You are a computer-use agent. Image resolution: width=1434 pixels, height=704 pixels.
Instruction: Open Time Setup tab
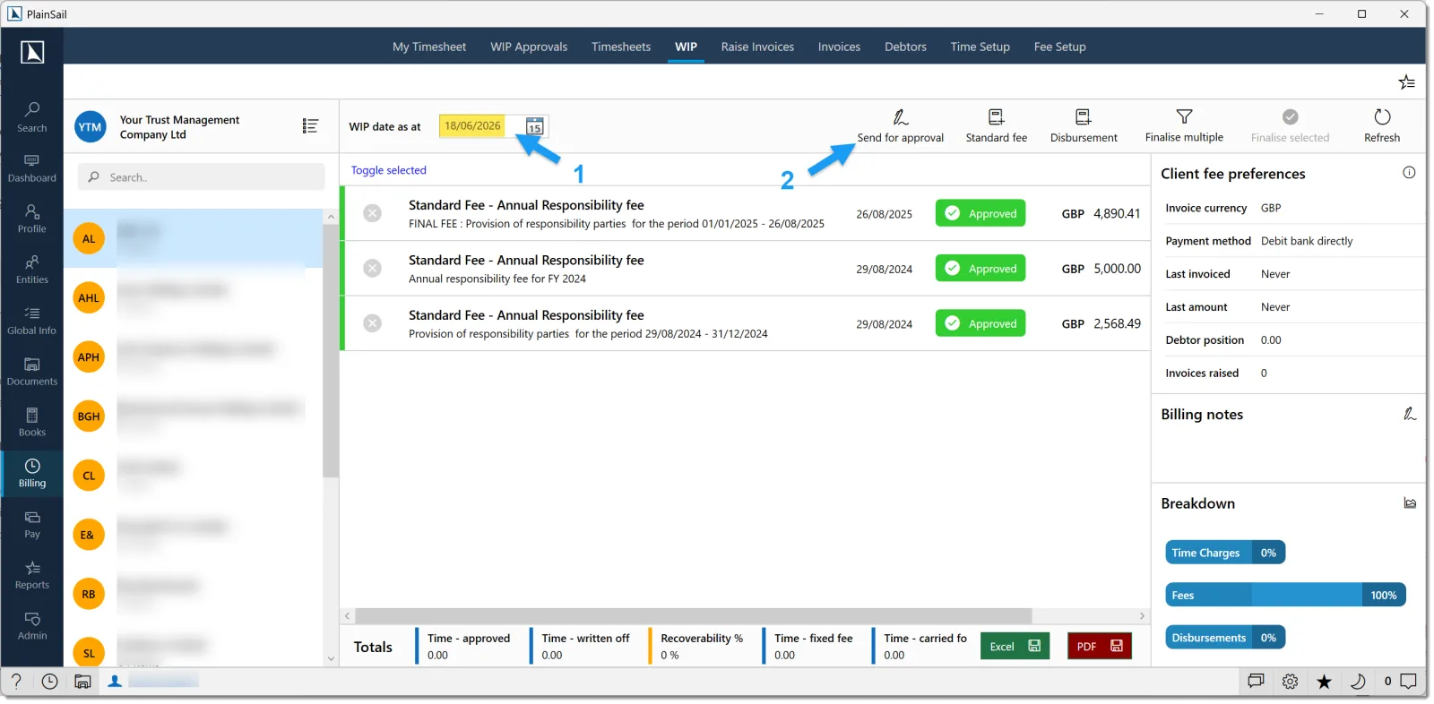(980, 47)
